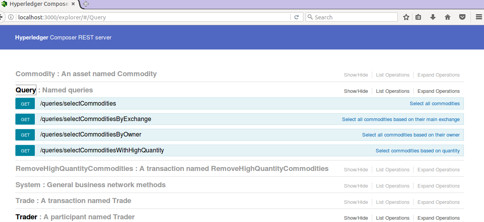The width and height of the screenshot is (484, 222).
Task: Click GET button for selectCommoditiesByExchange
Action: click(x=25, y=119)
